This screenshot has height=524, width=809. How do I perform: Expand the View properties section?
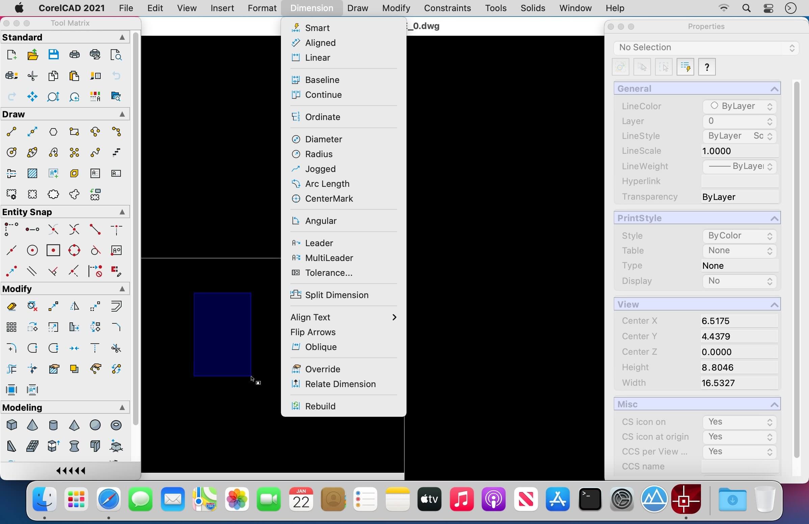(774, 305)
